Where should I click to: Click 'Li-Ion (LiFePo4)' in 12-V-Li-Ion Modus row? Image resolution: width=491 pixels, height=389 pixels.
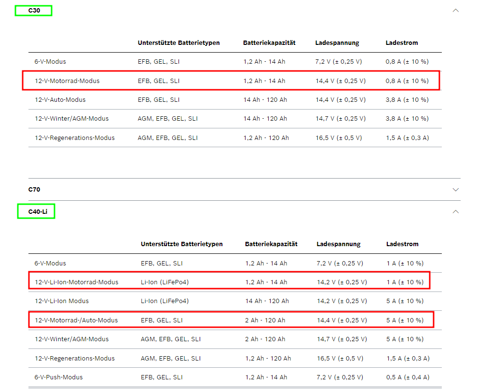(164, 301)
